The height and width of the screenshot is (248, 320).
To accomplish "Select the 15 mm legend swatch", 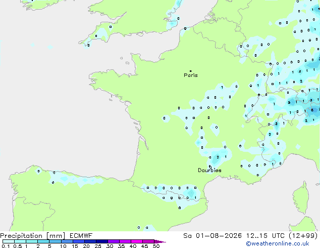I will pyautogui.click(x=79, y=241).
